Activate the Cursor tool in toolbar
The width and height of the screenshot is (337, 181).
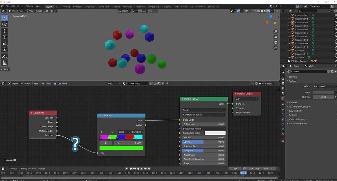[x=4, y=24]
